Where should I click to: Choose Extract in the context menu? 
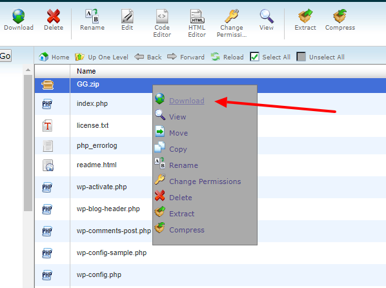tap(181, 214)
